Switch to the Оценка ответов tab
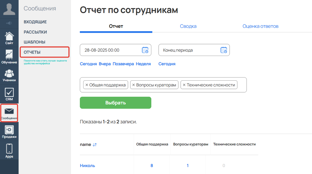Viewport: 312px width, 174px height. coord(260,26)
